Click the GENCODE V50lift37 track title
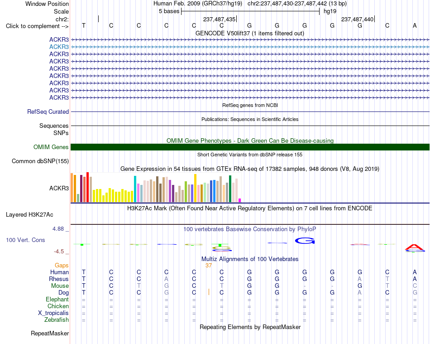Screen dimensions: 430x344 250,34
